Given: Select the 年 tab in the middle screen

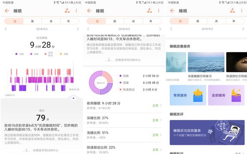Looking at the screenshot, I should (x=152, y=21).
